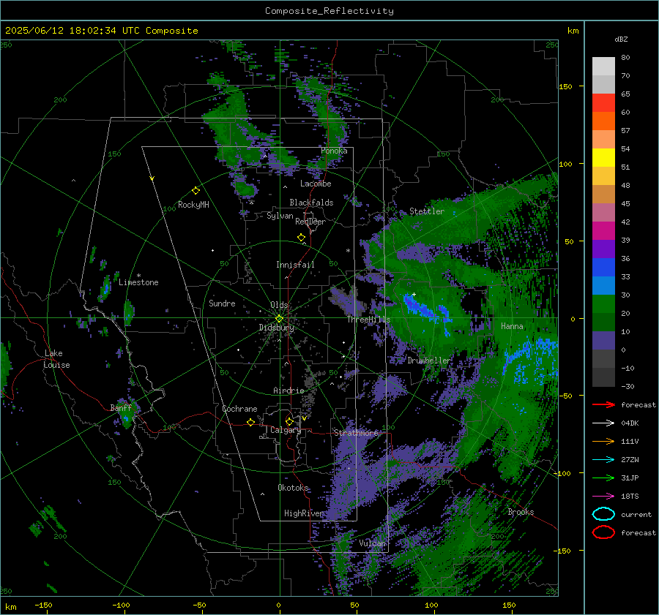This screenshot has width=659, height=615.
Task: Click the green 31JP arrow icon
Action: [603, 478]
